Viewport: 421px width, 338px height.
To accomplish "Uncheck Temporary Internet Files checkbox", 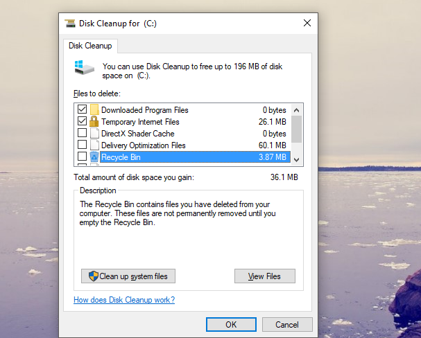I will 82,121.
